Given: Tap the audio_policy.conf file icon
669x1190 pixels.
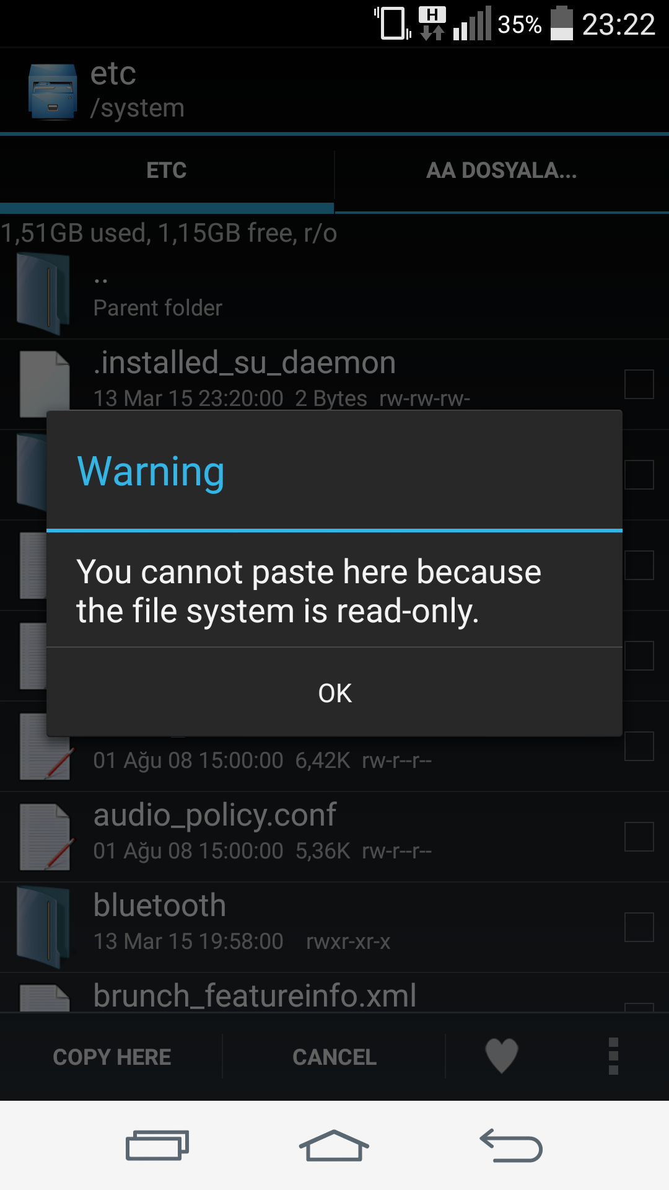Looking at the screenshot, I should click(x=46, y=837).
